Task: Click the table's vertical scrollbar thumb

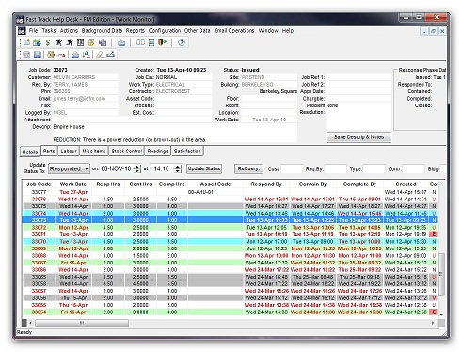Action: [x=441, y=274]
